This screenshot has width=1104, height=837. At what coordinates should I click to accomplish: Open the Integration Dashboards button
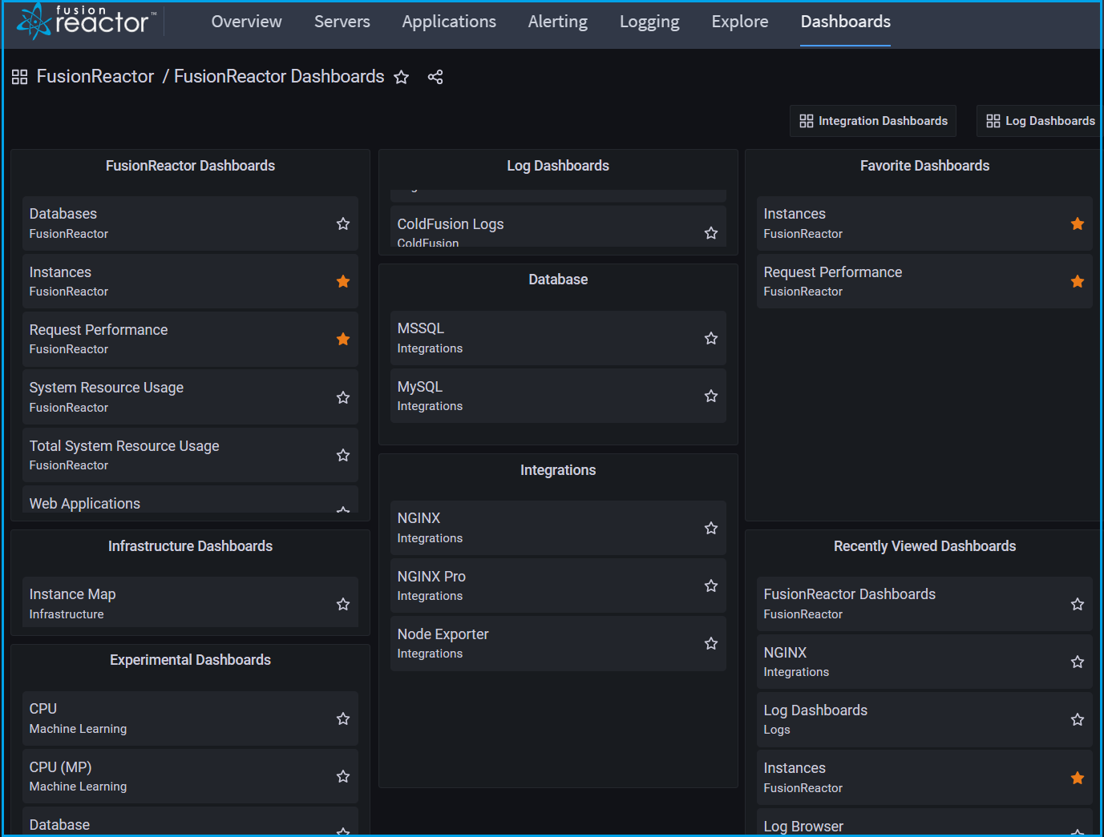(873, 121)
